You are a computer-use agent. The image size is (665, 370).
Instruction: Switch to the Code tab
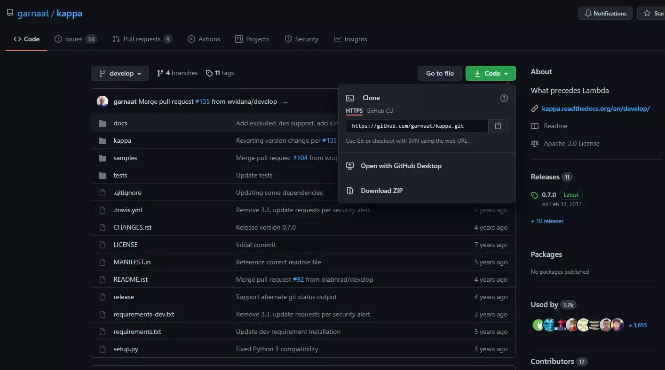click(x=26, y=39)
